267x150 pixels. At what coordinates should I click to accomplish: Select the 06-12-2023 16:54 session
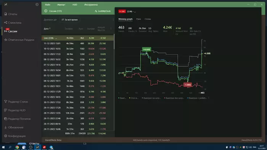coord(77,70)
